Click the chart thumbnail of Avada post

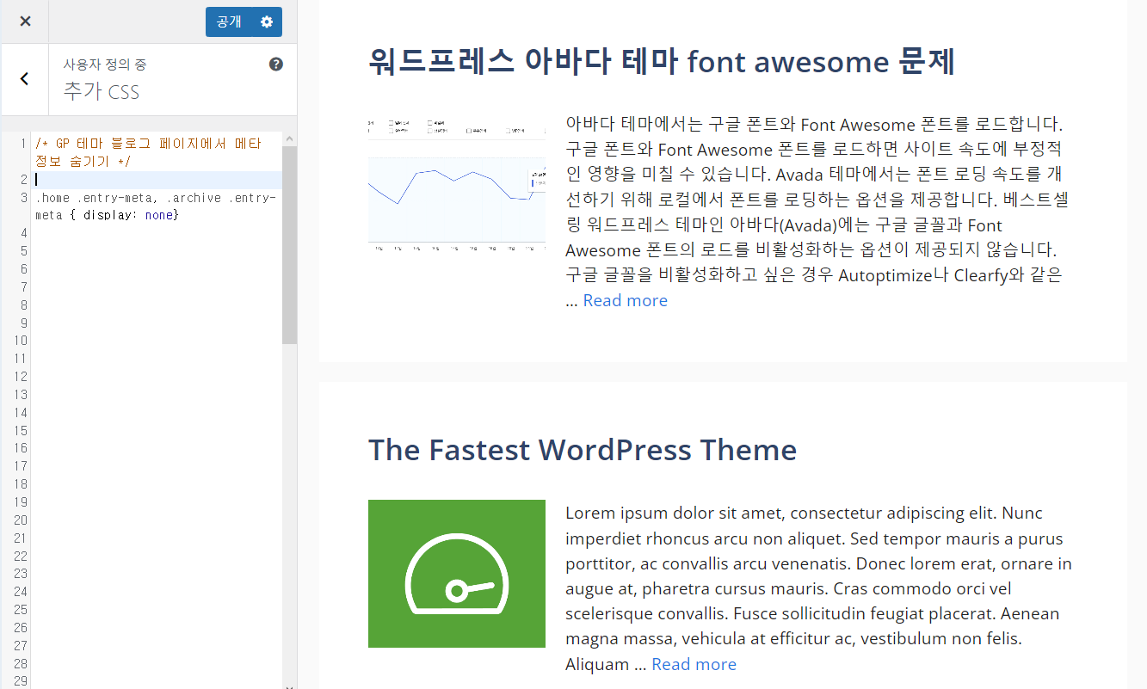pyautogui.click(x=457, y=187)
